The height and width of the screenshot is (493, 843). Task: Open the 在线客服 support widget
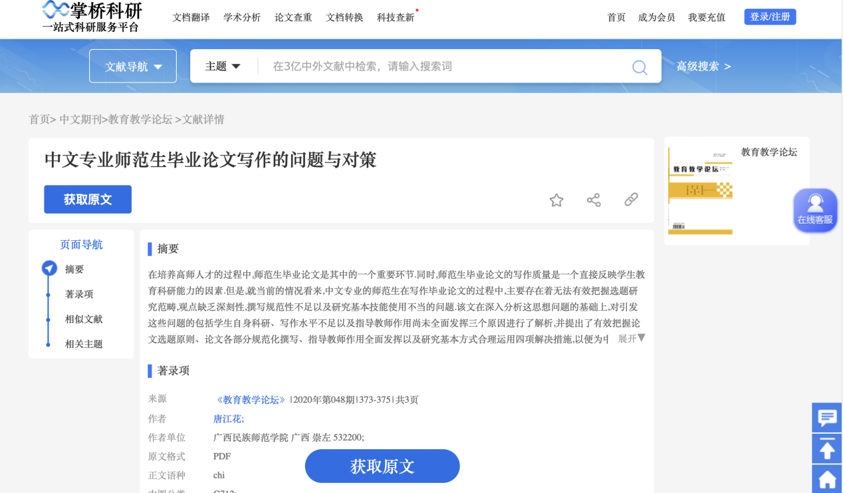(815, 210)
